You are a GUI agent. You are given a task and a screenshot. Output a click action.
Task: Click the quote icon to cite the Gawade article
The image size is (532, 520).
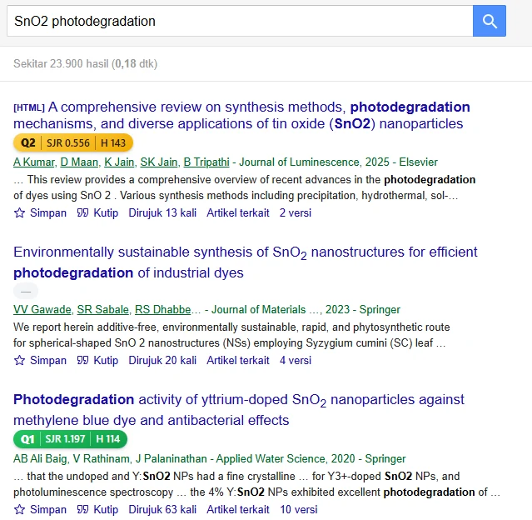click(x=82, y=360)
